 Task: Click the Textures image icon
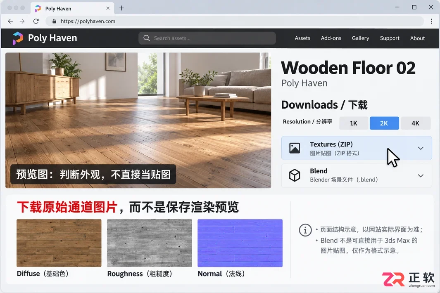point(295,148)
